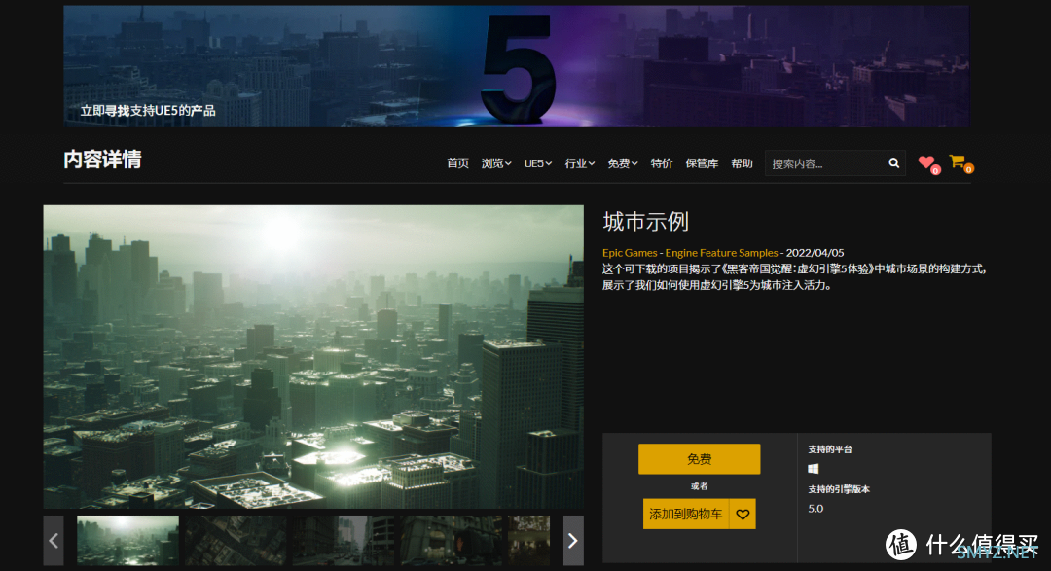The height and width of the screenshot is (571, 1051).
Task: Open the Epic Games publisher link
Action: (x=630, y=253)
